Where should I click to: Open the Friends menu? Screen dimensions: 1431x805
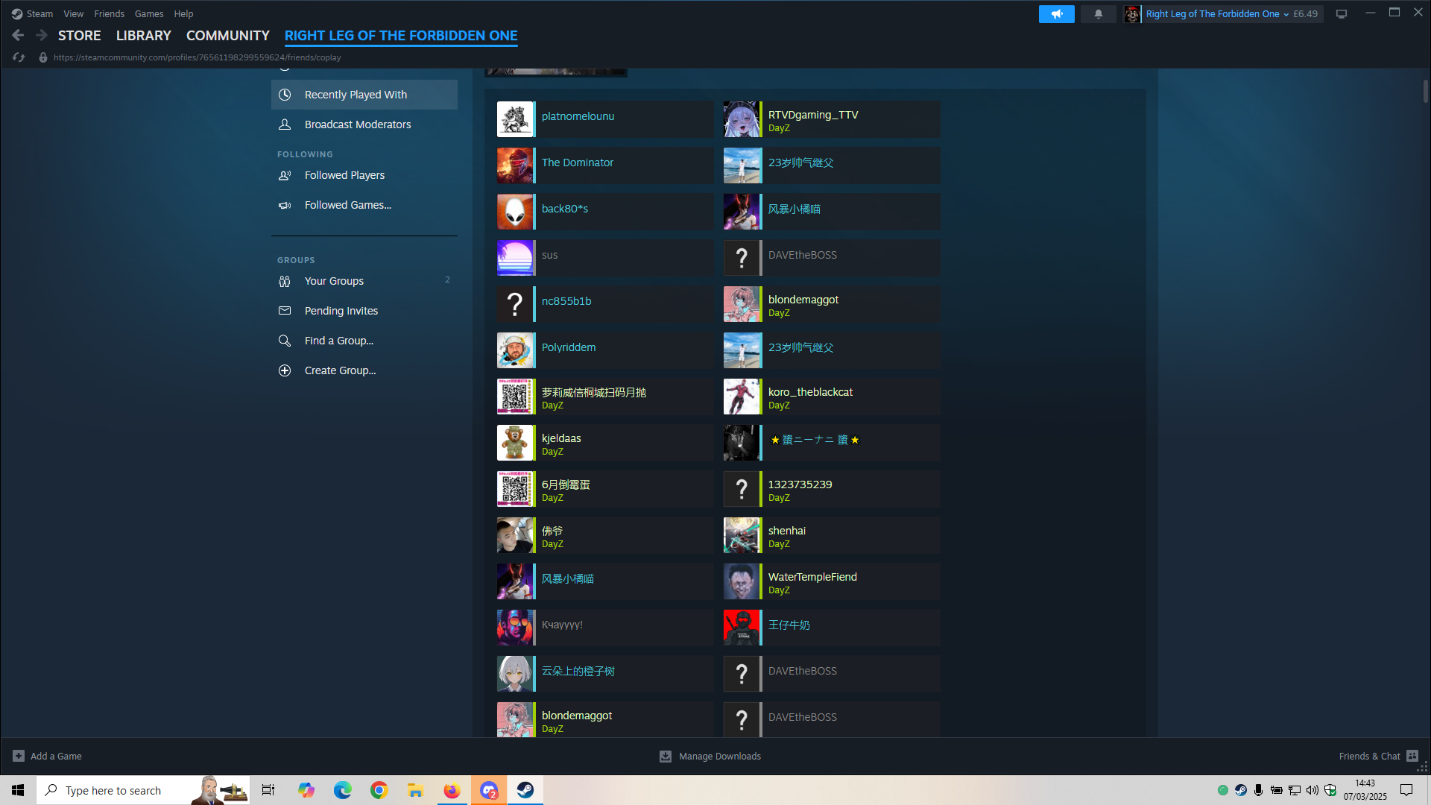click(109, 14)
